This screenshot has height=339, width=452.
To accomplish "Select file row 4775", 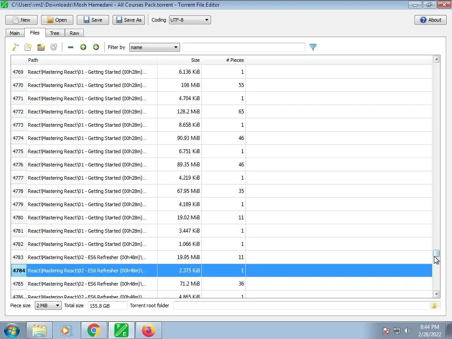I will coord(222,151).
